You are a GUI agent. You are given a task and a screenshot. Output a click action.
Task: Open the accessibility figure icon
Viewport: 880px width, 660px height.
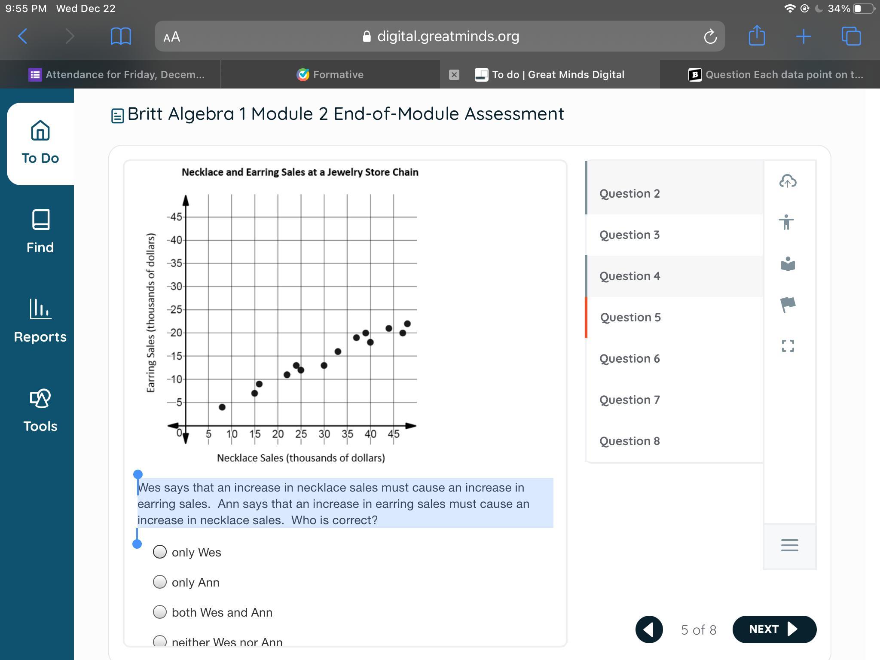[x=786, y=222]
